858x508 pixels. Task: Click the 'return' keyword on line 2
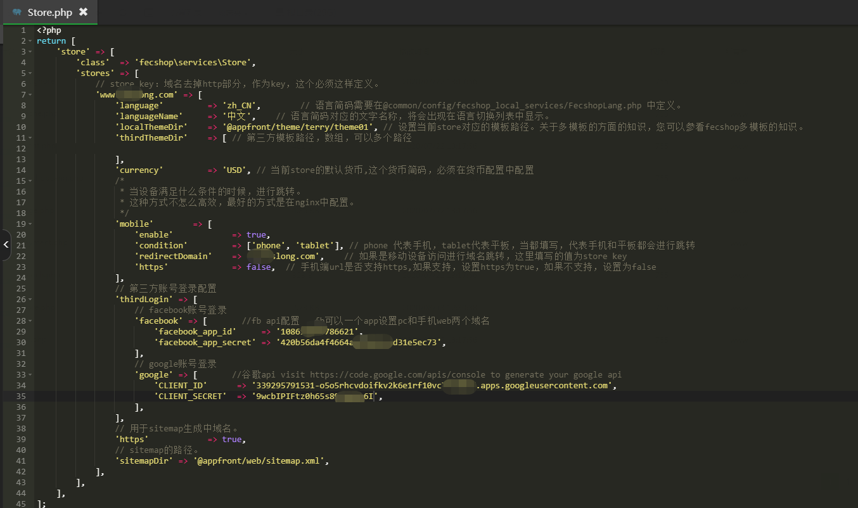coord(51,41)
